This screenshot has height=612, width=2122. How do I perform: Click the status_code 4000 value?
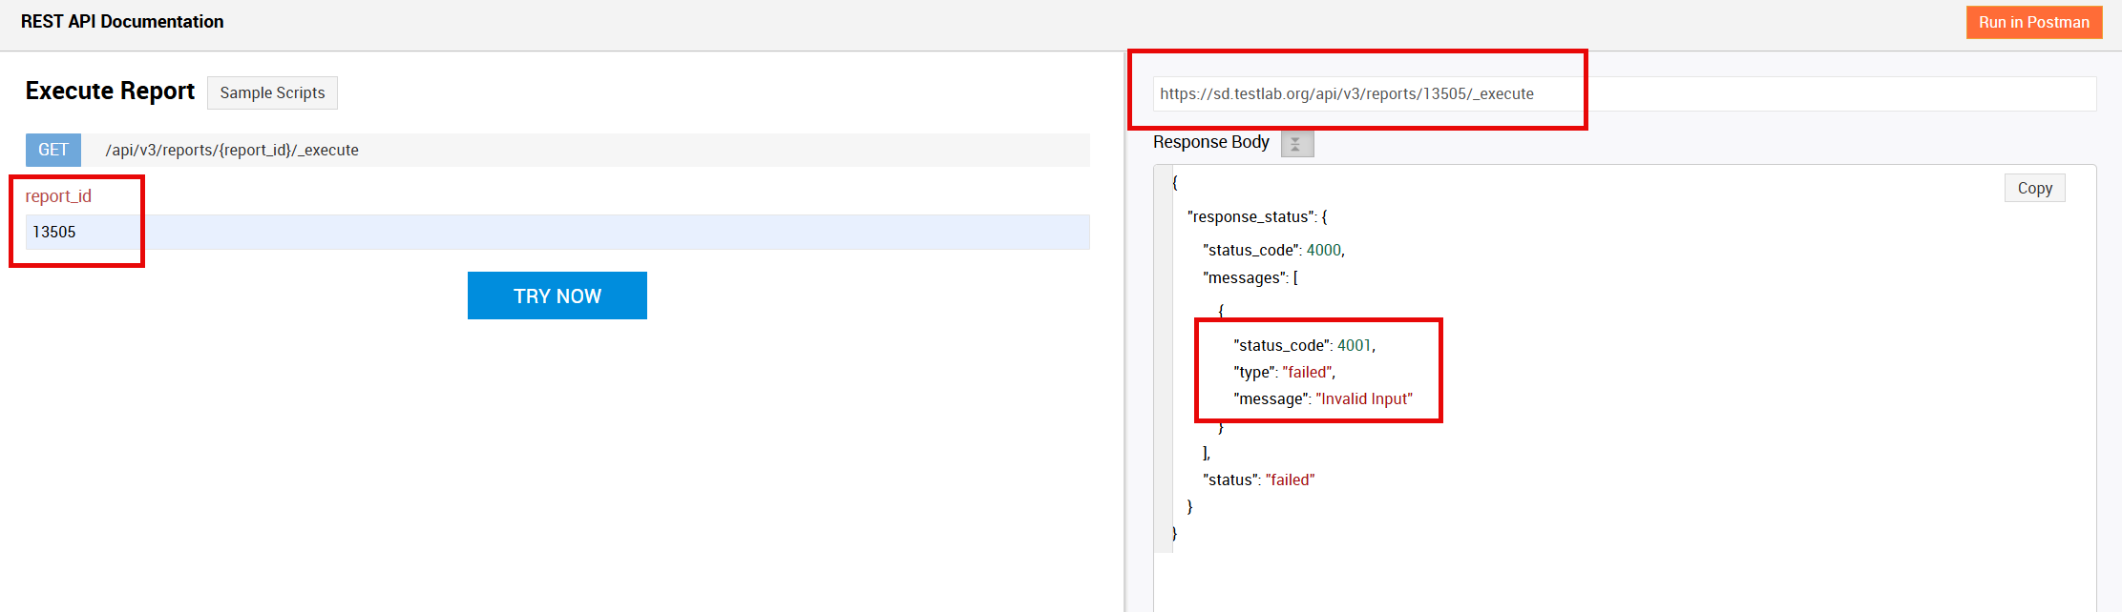click(x=1323, y=250)
